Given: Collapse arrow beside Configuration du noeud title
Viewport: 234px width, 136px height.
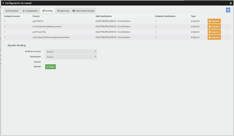Looking at the screenshot, I should click(3, 3).
